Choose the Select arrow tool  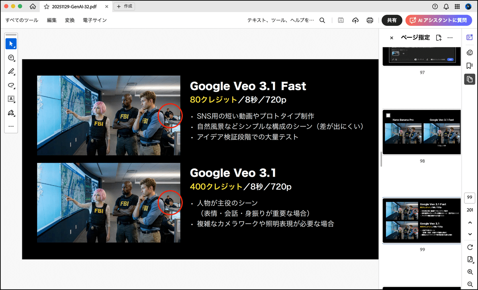11,44
